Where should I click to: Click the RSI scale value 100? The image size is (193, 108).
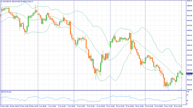click(x=188, y=92)
